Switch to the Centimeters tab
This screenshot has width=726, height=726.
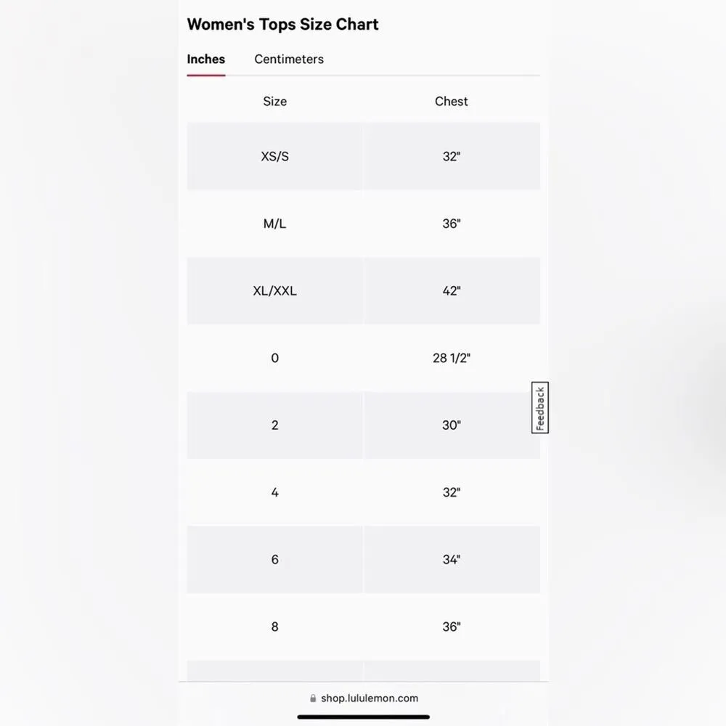pyautogui.click(x=289, y=60)
